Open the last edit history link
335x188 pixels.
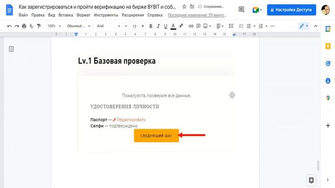pos(197,15)
